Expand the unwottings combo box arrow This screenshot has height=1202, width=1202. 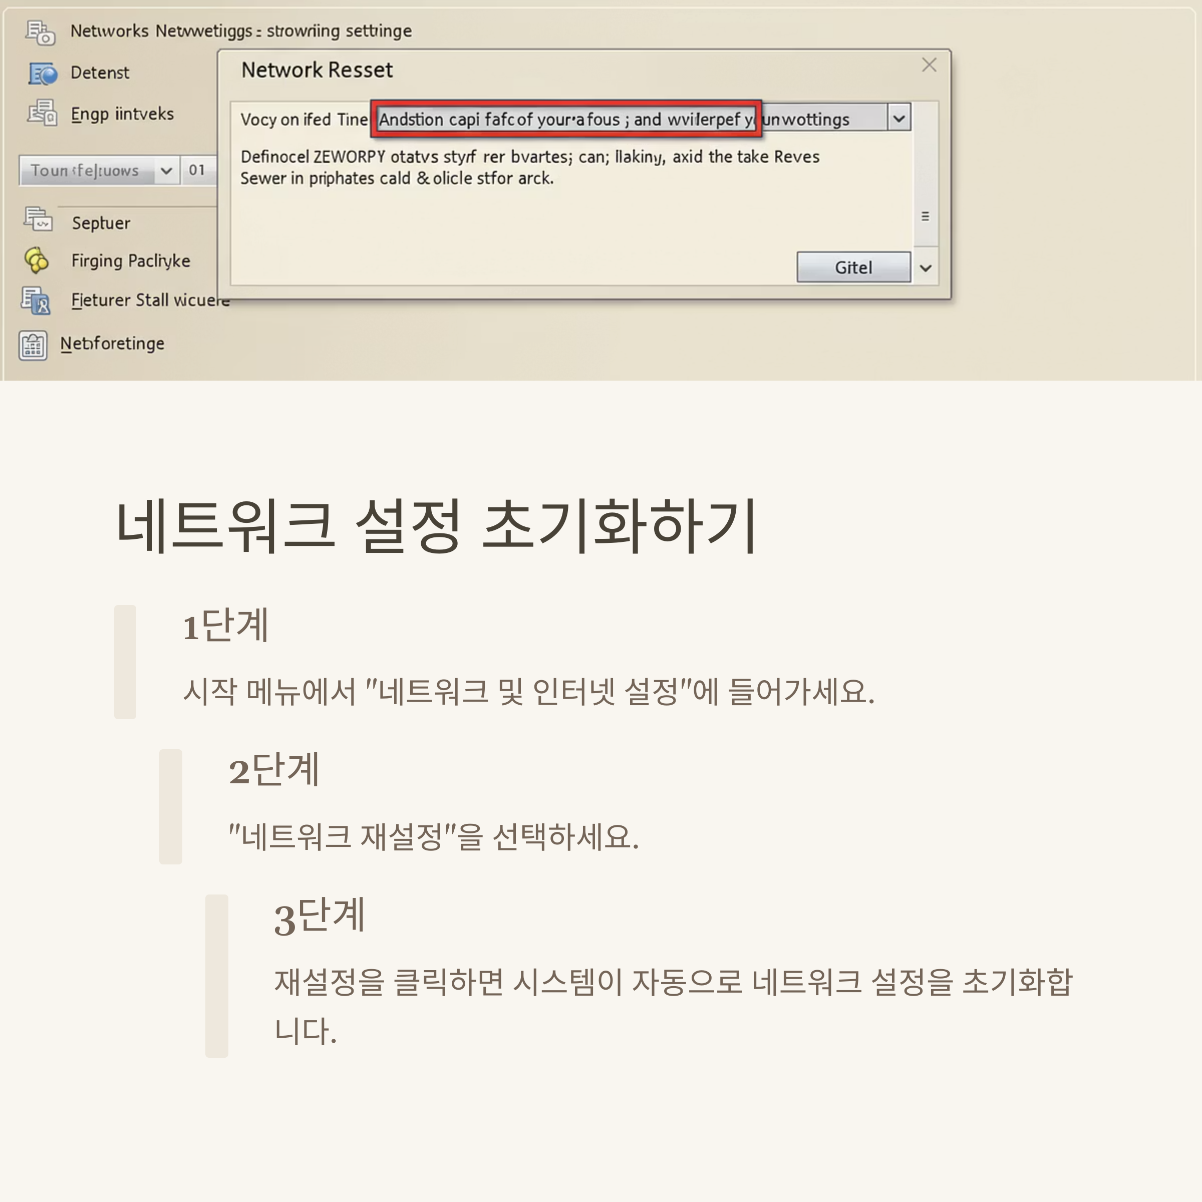click(898, 118)
